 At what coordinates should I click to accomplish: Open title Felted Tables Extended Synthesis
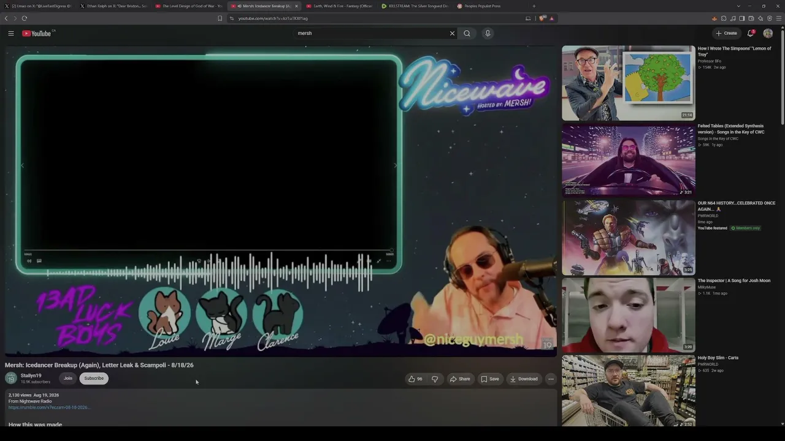731,129
